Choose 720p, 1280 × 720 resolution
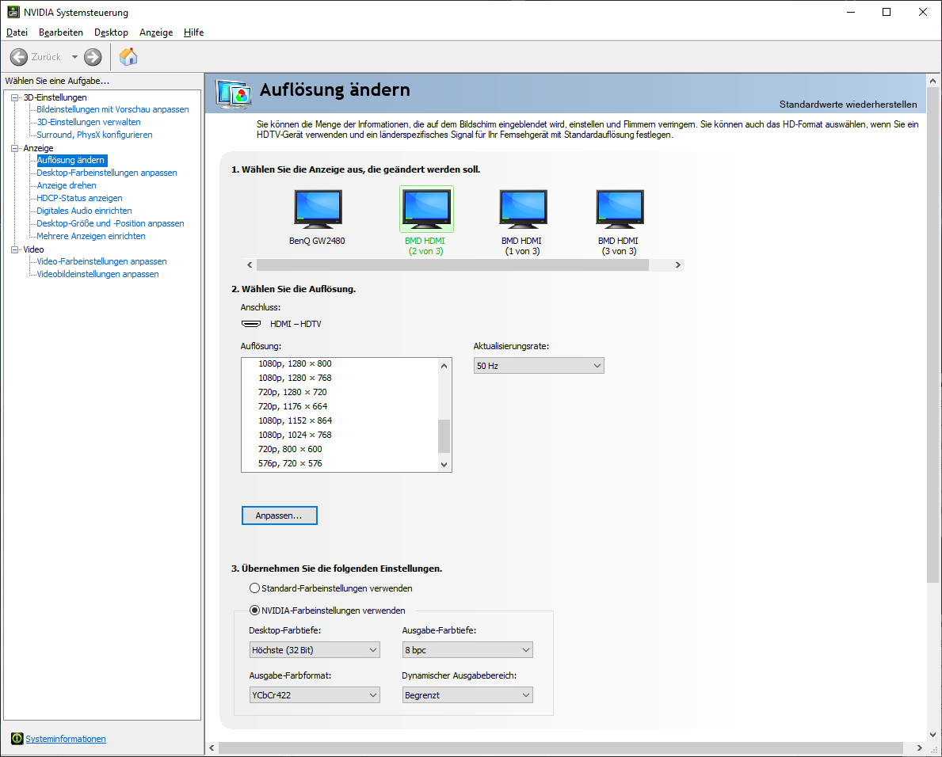Image resolution: width=942 pixels, height=757 pixels. [x=292, y=392]
